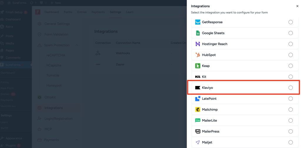Select the MailerLite radio button
The image size is (301, 148).
291,121
